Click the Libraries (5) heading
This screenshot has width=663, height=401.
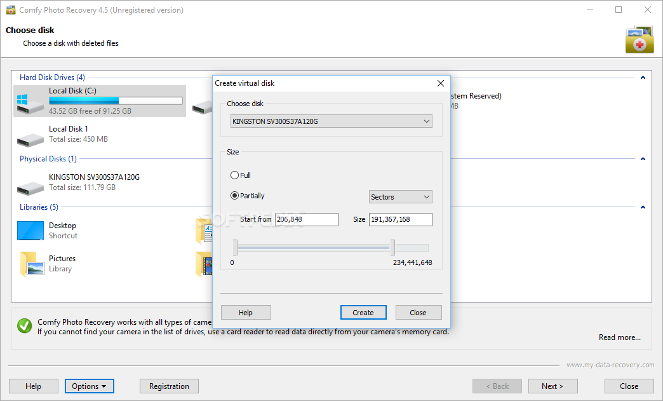39,207
